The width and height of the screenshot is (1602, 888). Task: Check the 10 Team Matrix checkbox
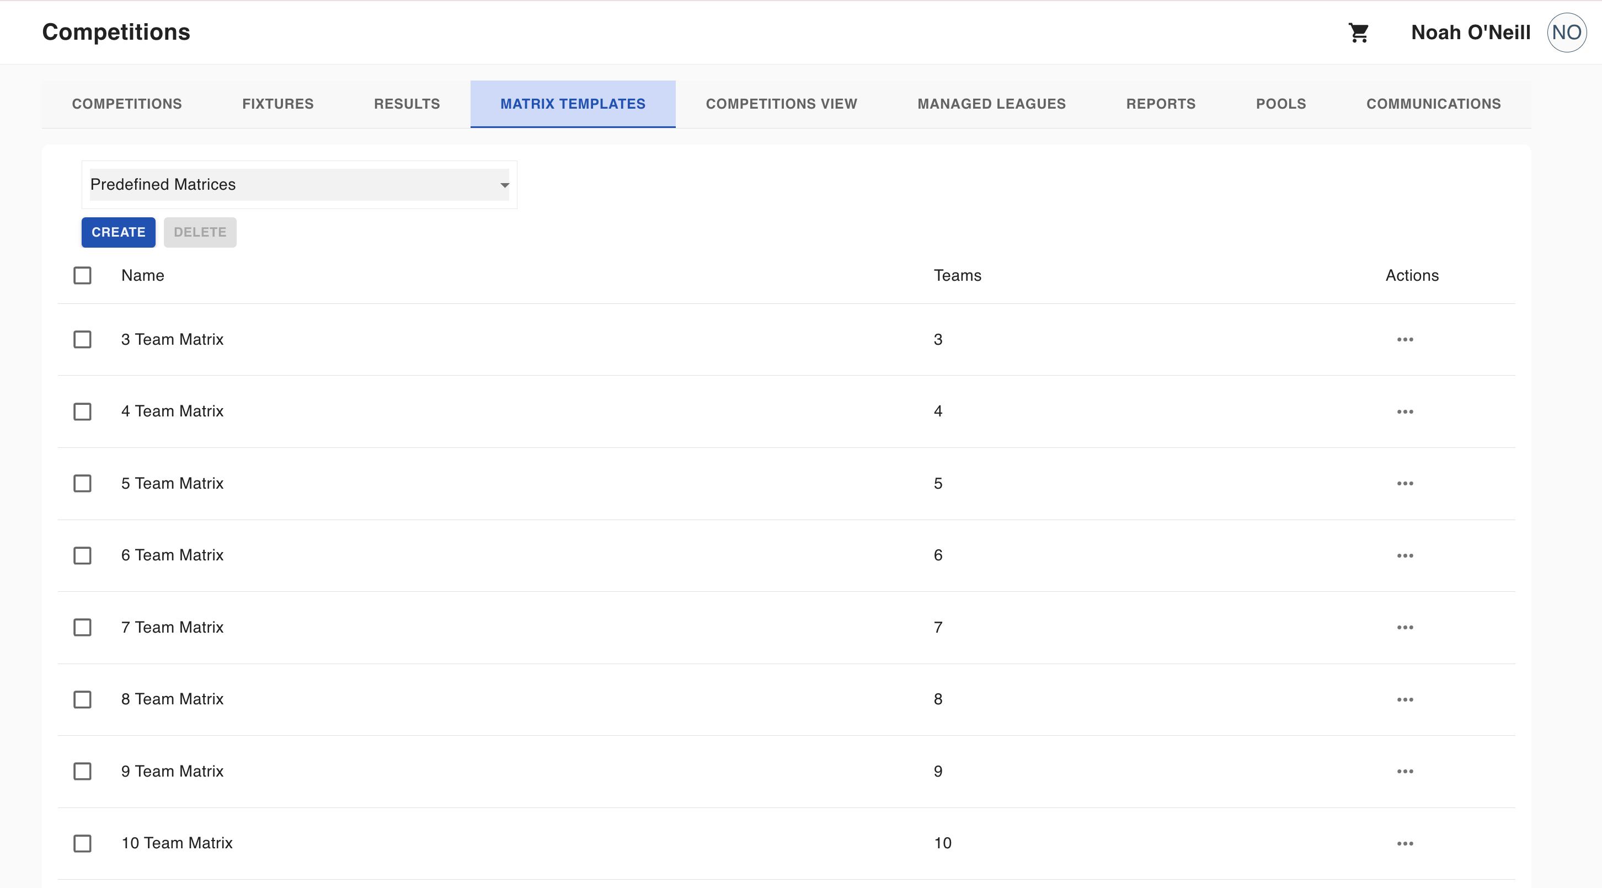point(82,843)
